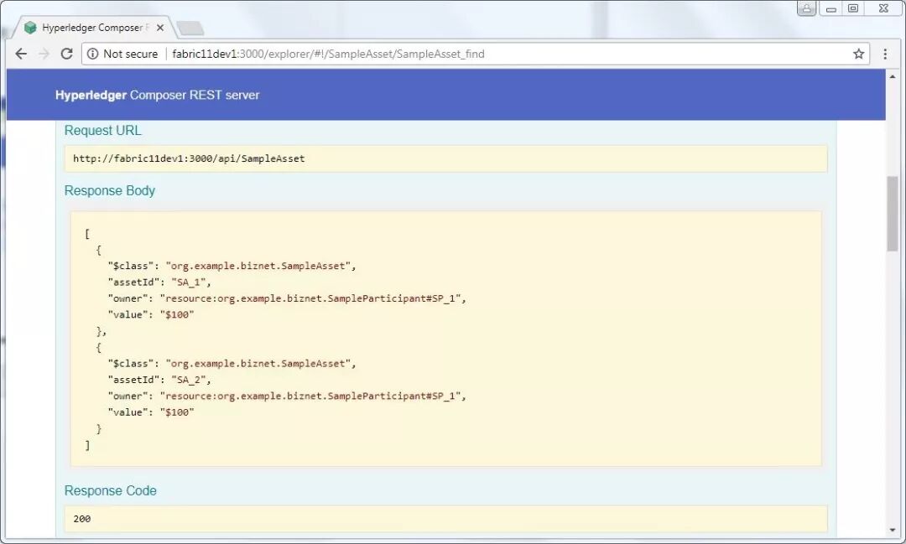
Task: Click the Not secure label in address bar
Action: [131, 54]
